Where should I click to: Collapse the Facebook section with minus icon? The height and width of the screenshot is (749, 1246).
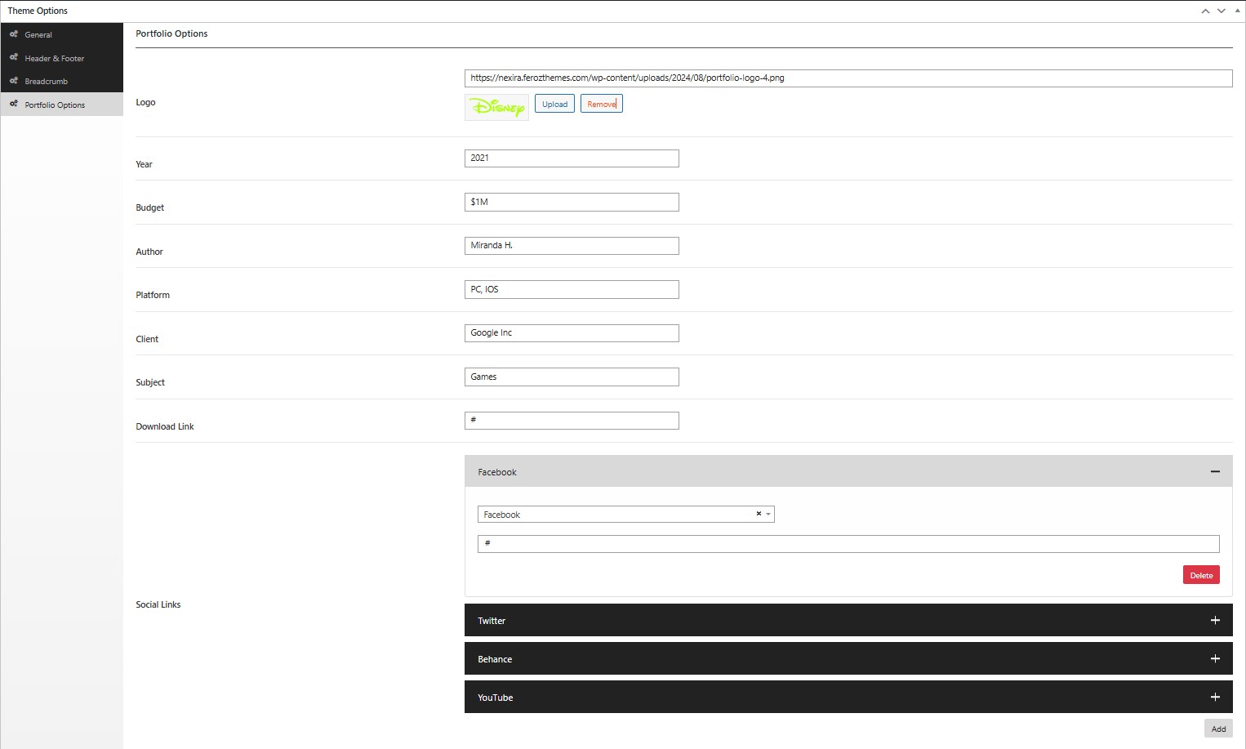(1215, 472)
